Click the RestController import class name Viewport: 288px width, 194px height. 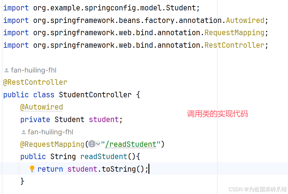234,45
